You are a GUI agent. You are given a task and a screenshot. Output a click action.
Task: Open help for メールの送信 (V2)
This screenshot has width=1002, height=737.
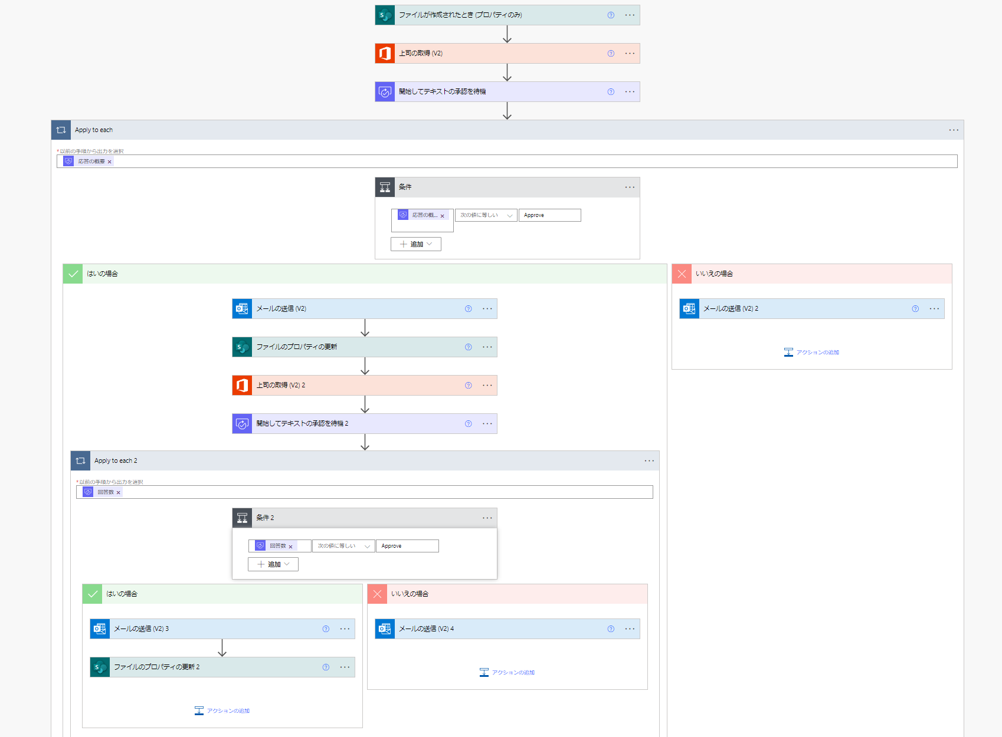[468, 309]
